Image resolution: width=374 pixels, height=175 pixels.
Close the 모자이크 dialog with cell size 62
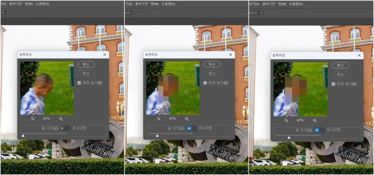[359, 55]
